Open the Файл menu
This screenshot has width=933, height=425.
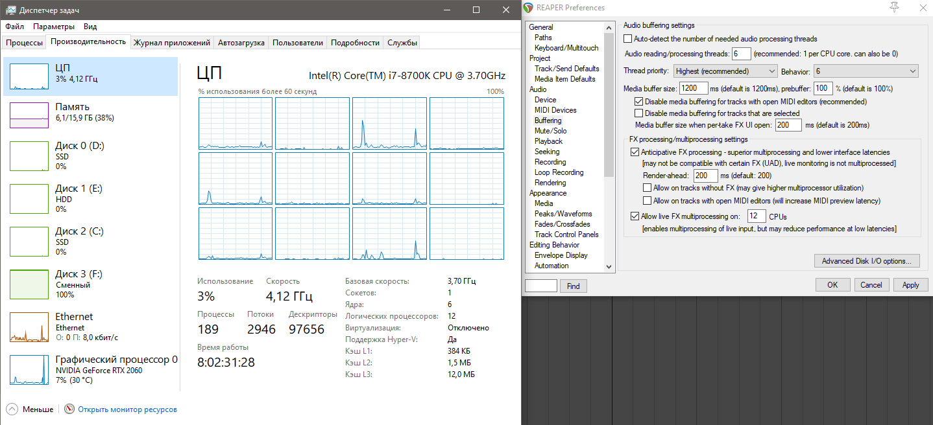(14, 27)
